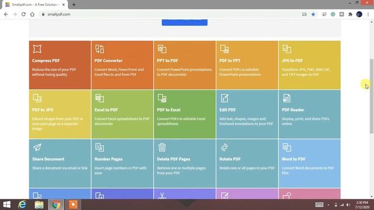Click the JPG to PDF title
This screenshot has width=374, height=210.
tap(292, 61)
